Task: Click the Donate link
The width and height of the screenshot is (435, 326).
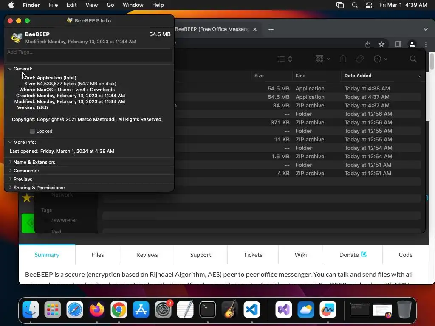Action: tap(353, 255)
